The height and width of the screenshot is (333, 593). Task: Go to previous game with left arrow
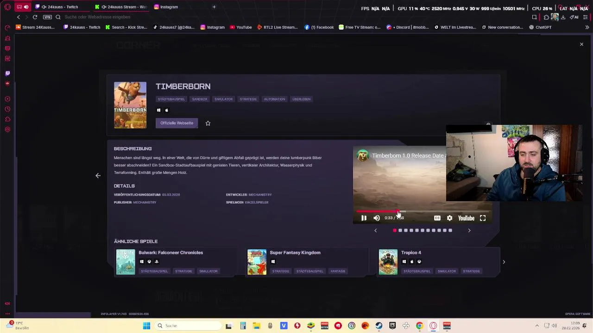(x=98, y=176)
